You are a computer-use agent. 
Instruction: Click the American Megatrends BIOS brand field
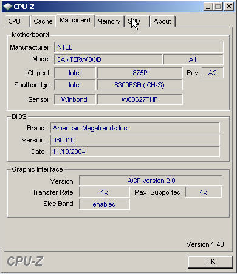pyautogui.click(x=135, y=128)
